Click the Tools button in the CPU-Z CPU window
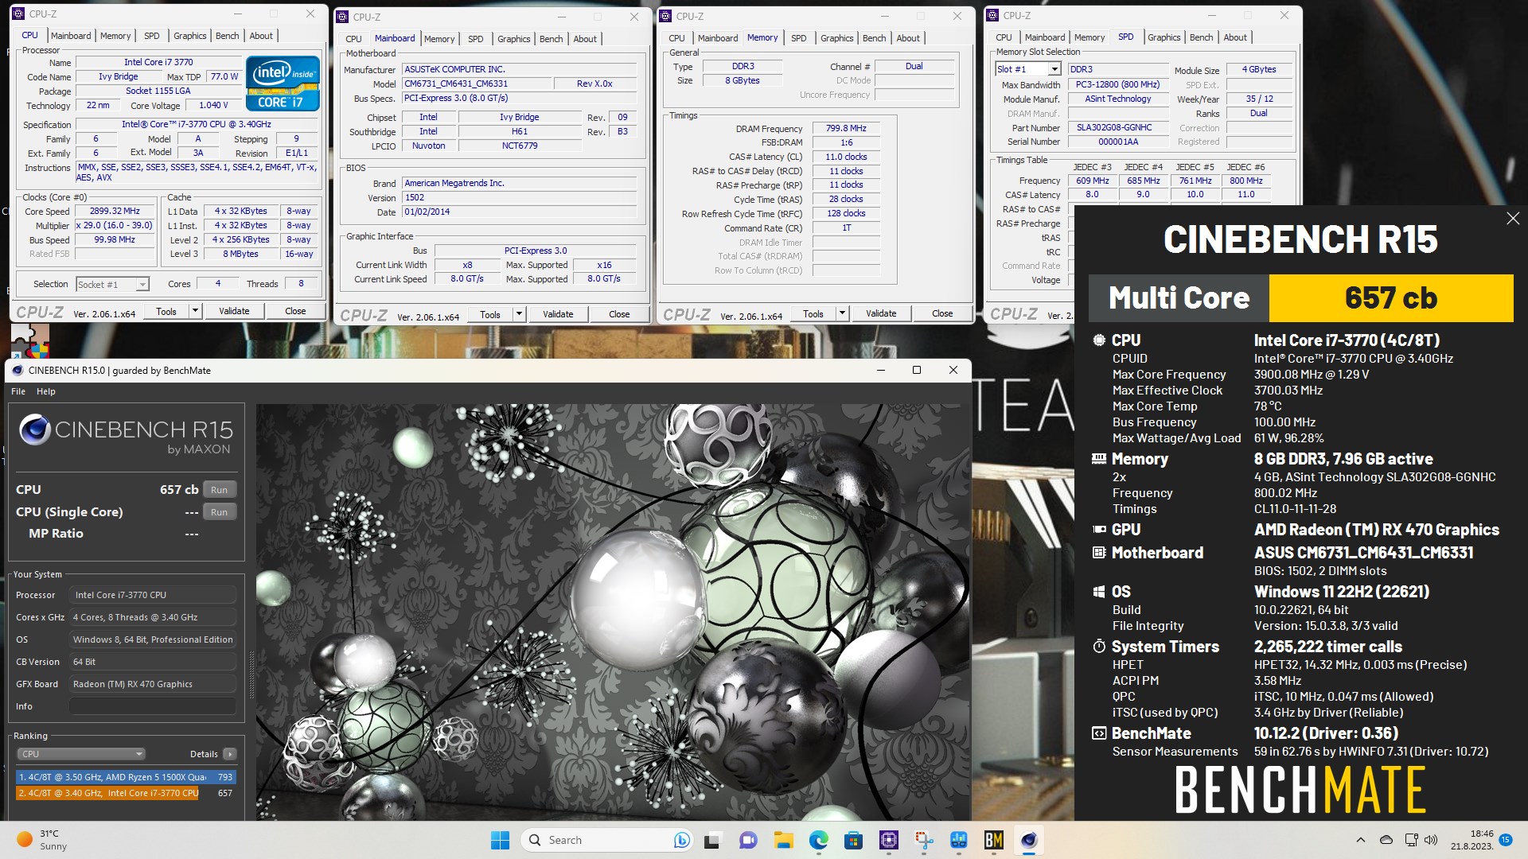The width and height of the screenshot is (1528, 859). point(166,311)
